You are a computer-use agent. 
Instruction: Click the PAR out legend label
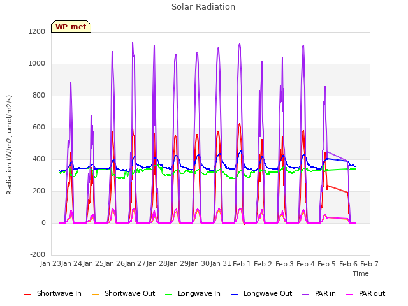coord(372,293)
